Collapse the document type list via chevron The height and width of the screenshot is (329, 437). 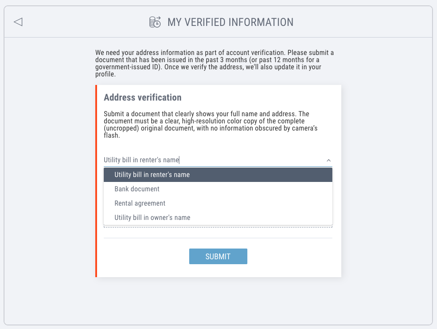328,160
